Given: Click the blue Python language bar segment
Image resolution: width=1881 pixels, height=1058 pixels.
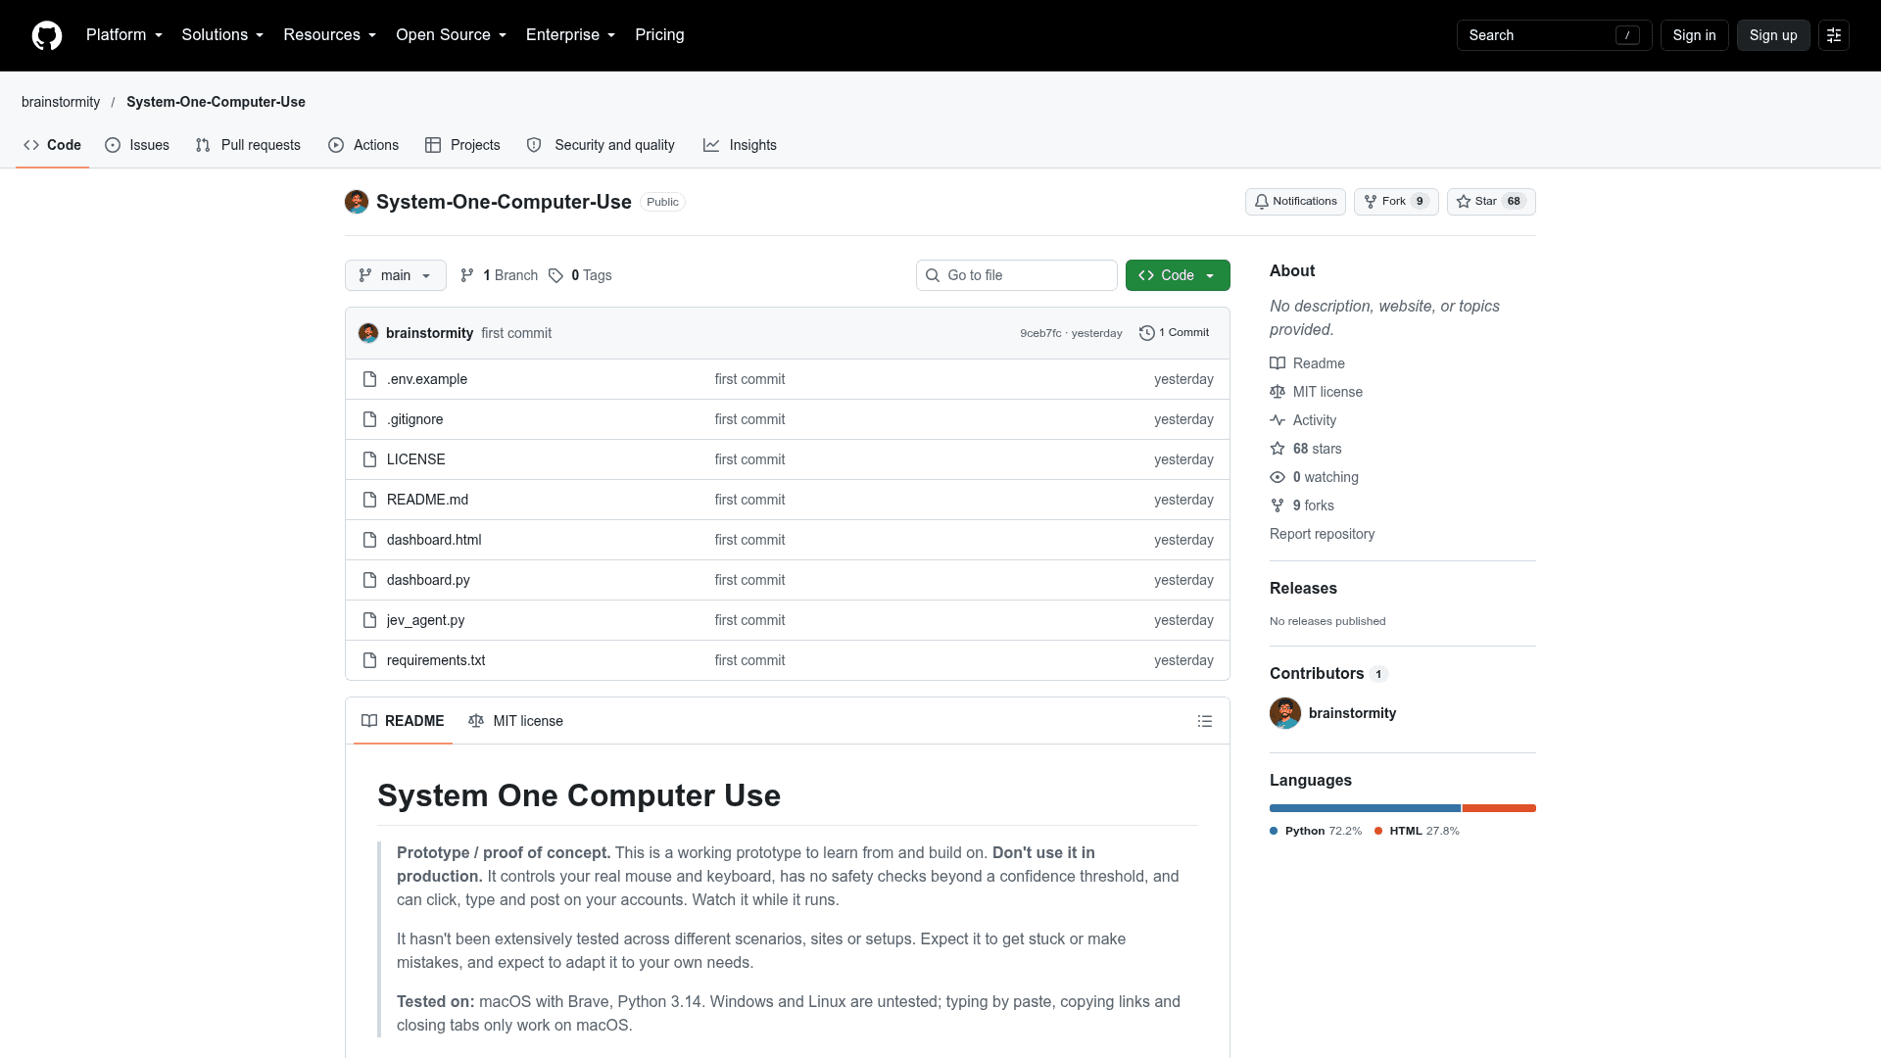Looking at the screenshot, I should 1365,808.
